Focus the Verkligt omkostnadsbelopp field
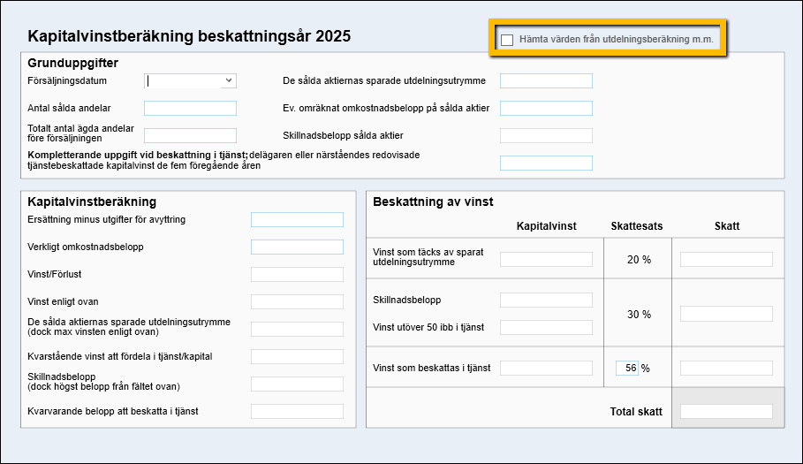 coord(297,247)
